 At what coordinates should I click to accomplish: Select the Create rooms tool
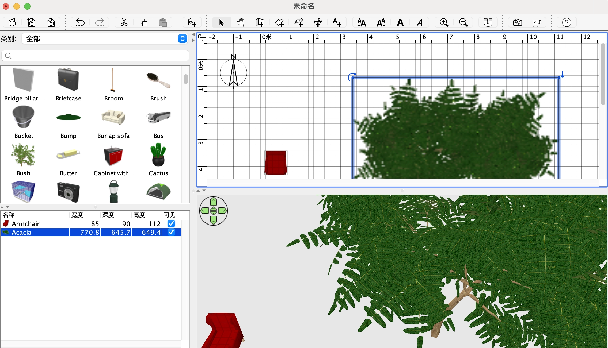coord(279,22)
